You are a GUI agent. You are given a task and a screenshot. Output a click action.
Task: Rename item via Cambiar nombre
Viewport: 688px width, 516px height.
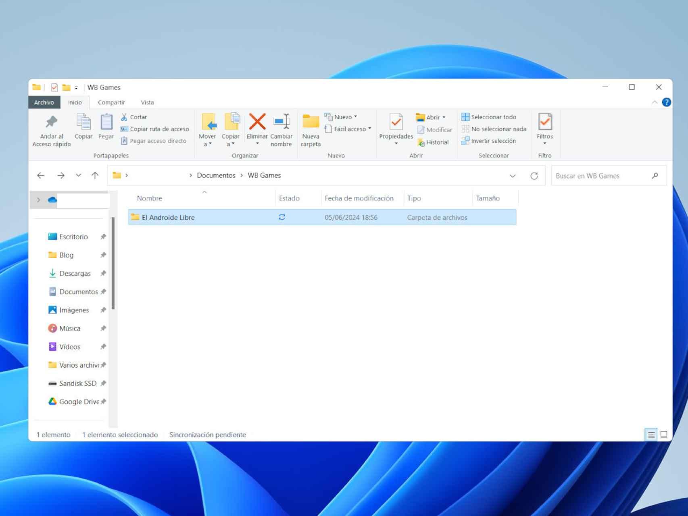click(x=281, y=130)
